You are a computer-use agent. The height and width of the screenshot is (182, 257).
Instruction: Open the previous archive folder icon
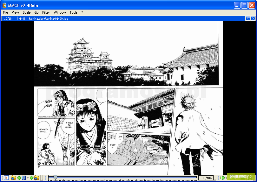point(13,178)
